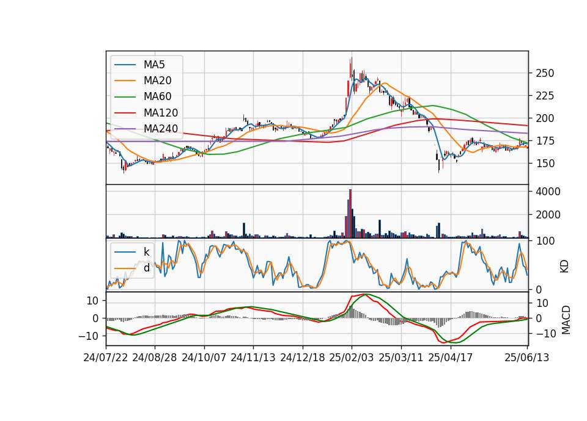Click the tallest volume bar near 25/02/03
The height and width of the screenshot is (421, 587).
tap(350, 214)
